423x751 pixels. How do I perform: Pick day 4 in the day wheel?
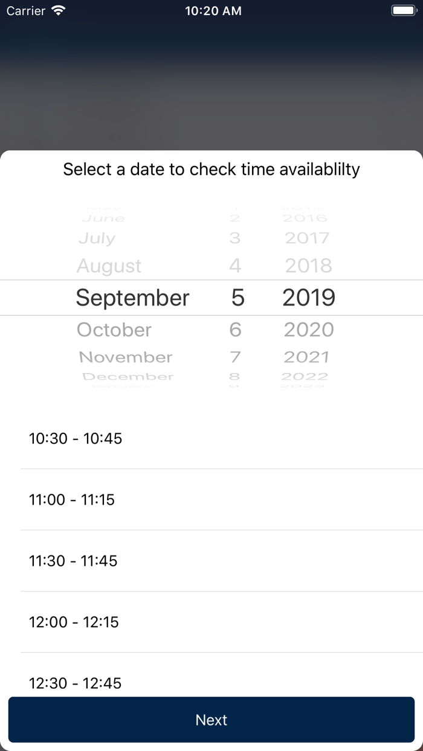tap(235, 266)
